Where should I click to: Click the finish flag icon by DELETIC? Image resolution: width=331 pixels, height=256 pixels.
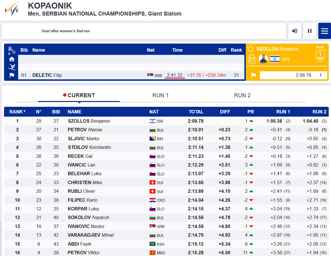[x=12, y=75]
